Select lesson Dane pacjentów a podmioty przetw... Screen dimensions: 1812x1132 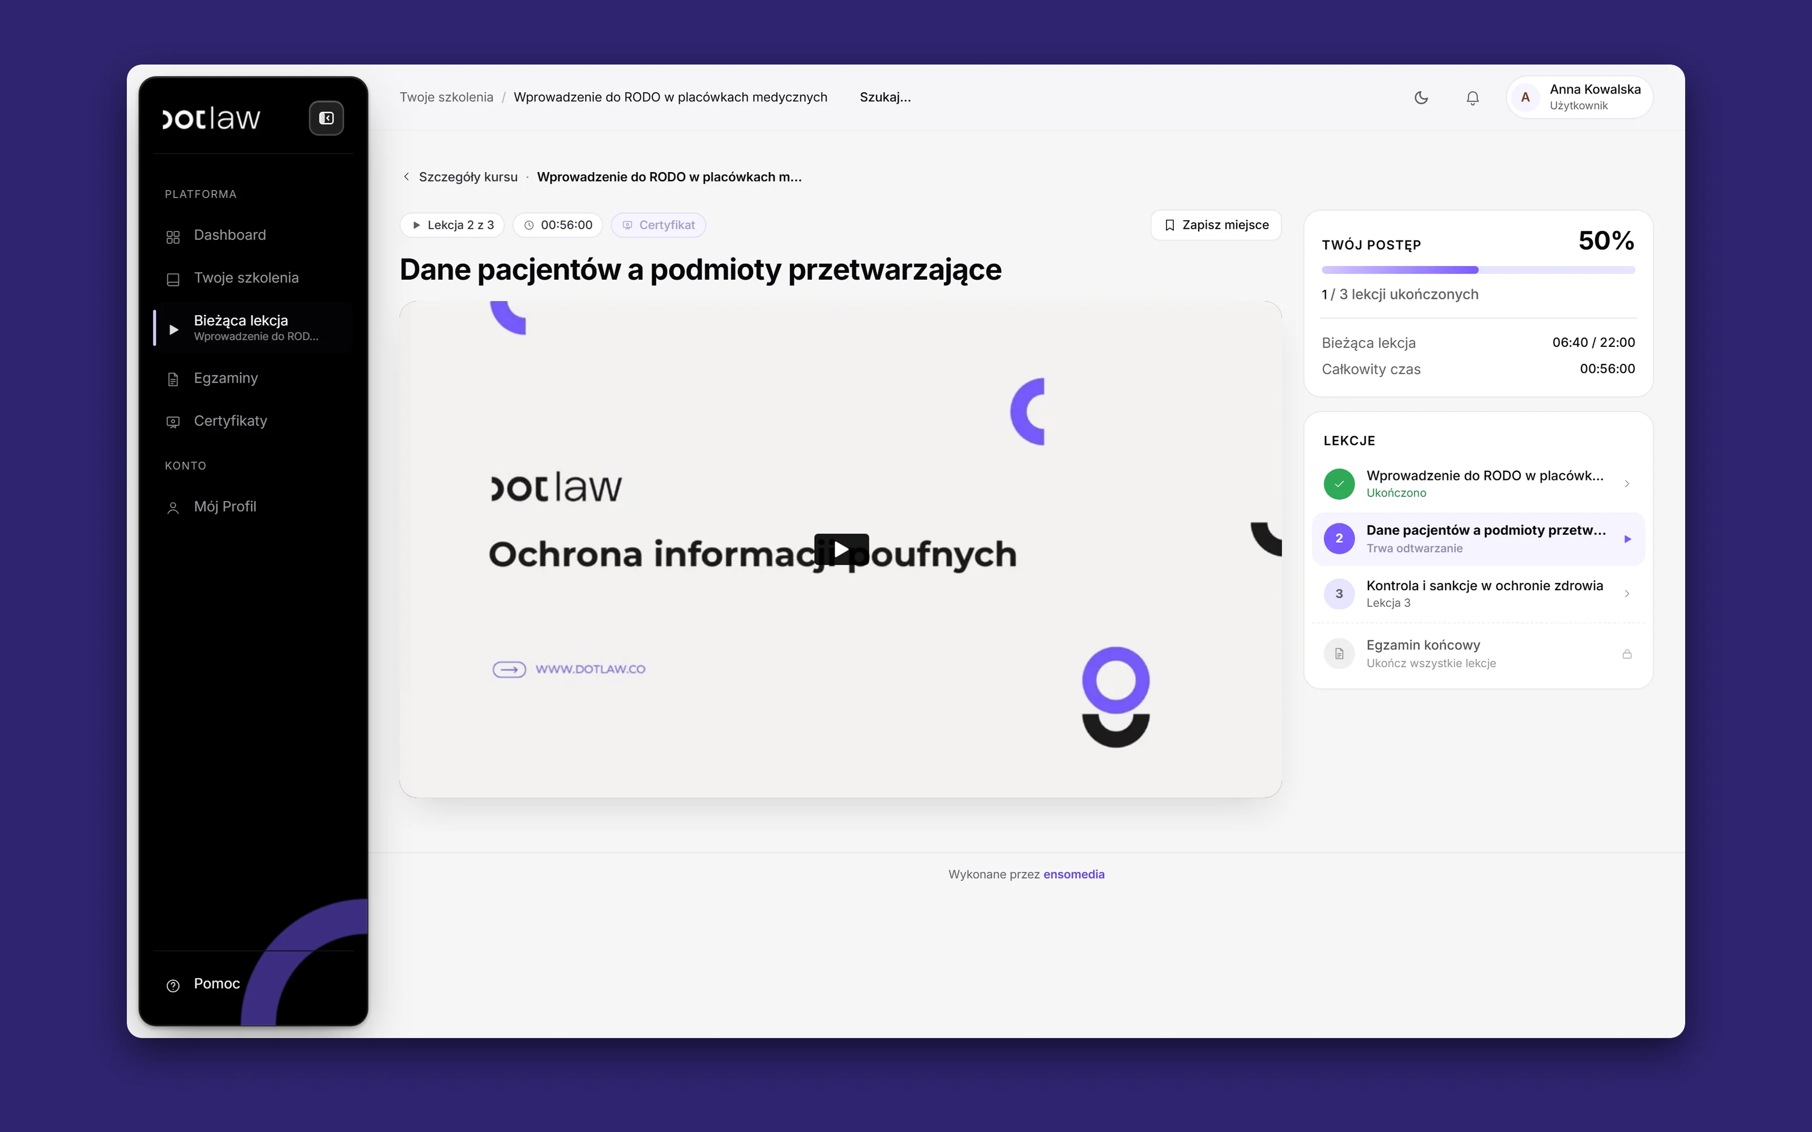pyautogui.click(x=1478, y=538)
